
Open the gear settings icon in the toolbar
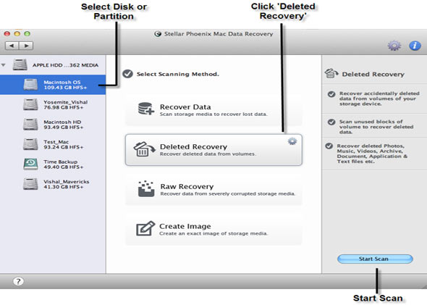point(394,46)
